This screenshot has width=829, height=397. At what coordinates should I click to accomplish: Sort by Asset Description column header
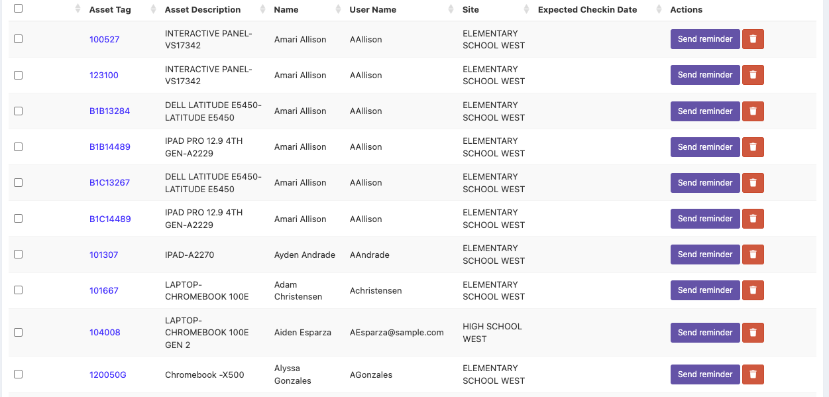[202, 10]
